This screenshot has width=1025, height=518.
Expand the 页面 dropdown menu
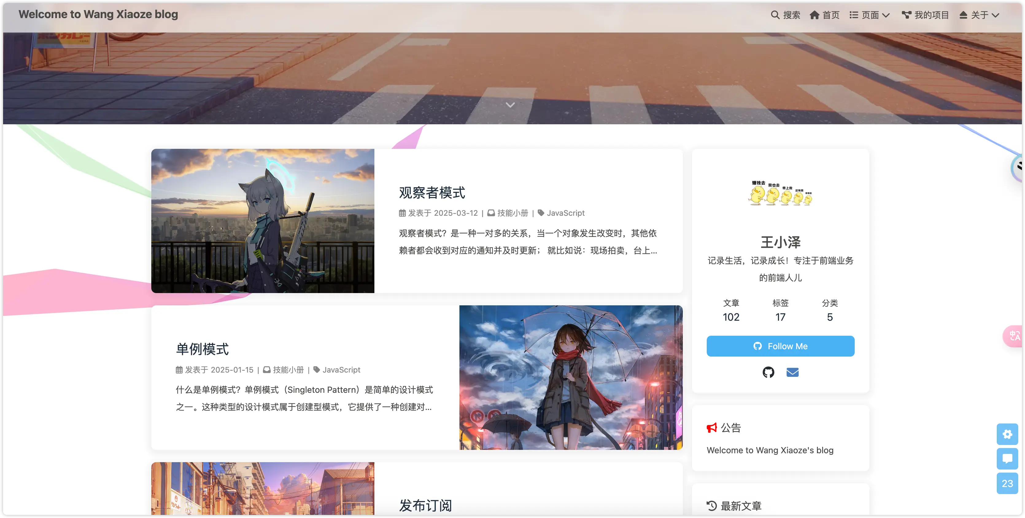click(869, 15)
